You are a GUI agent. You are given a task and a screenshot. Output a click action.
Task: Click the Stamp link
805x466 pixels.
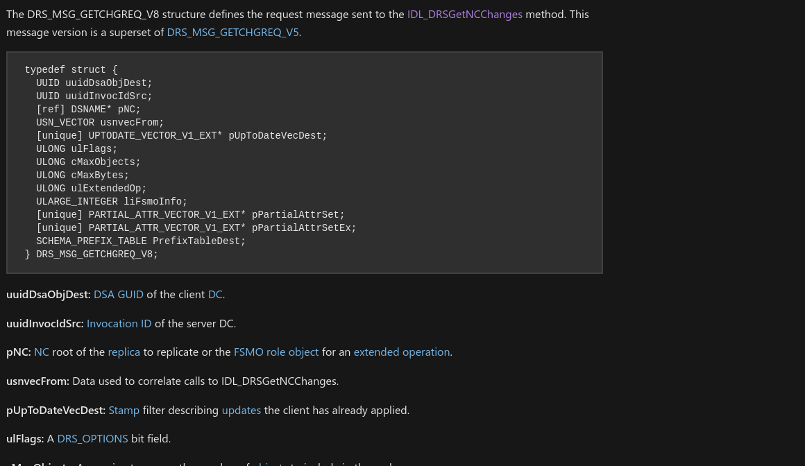(124, 411)
